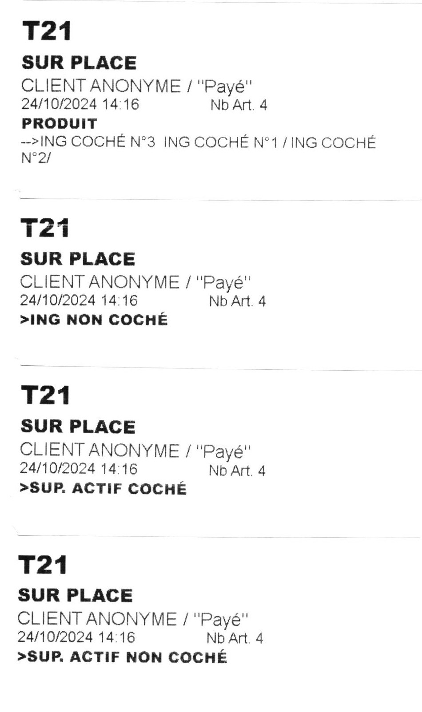Click the T21 heading of the PRODUIT ticket
The image size is (422, 712).
pyautogui.click(x=47, y=32)
